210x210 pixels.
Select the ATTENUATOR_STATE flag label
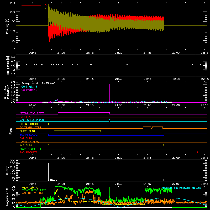[32, 113]
